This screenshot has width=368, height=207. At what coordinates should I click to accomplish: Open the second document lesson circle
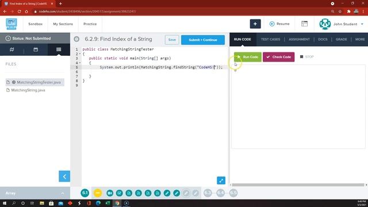pyautogui.click(x=139, y=193)
